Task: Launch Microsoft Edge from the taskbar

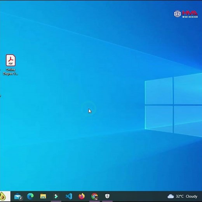Action: point(30,196)
